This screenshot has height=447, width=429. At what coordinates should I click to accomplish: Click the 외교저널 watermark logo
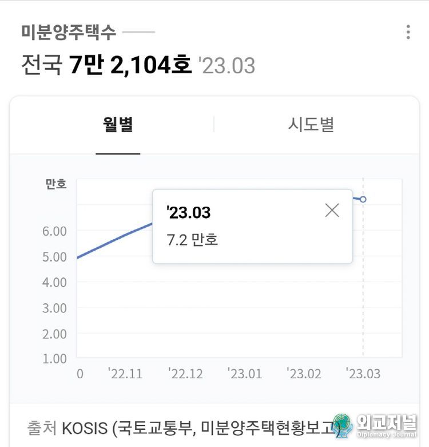375,426
